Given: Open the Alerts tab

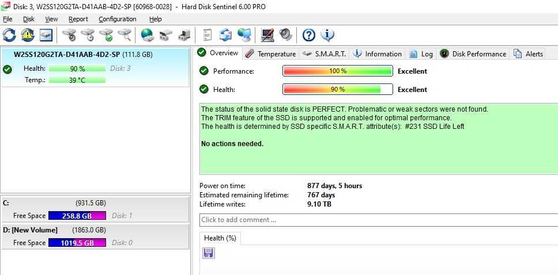Looking at the screenshot, I should [x=529, y=54].
